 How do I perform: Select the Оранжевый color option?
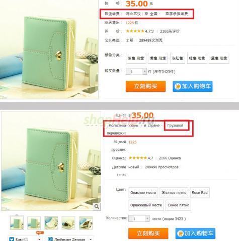[x=146, y=205]
